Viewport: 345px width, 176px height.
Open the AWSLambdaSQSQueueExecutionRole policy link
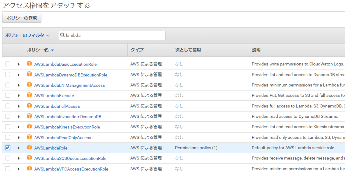click(x=70, y=158)
